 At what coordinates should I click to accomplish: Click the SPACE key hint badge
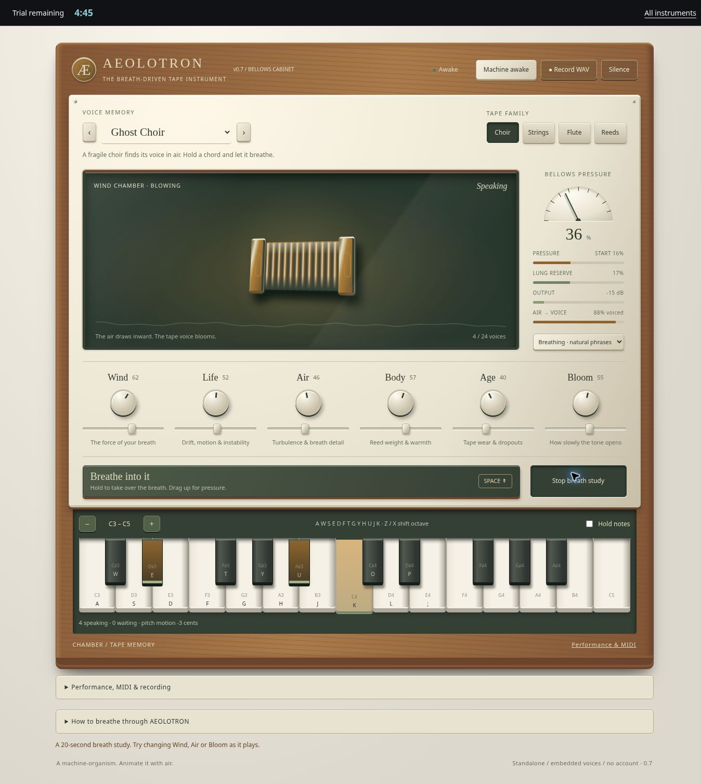pyautogui.click(x=495, y=481)
